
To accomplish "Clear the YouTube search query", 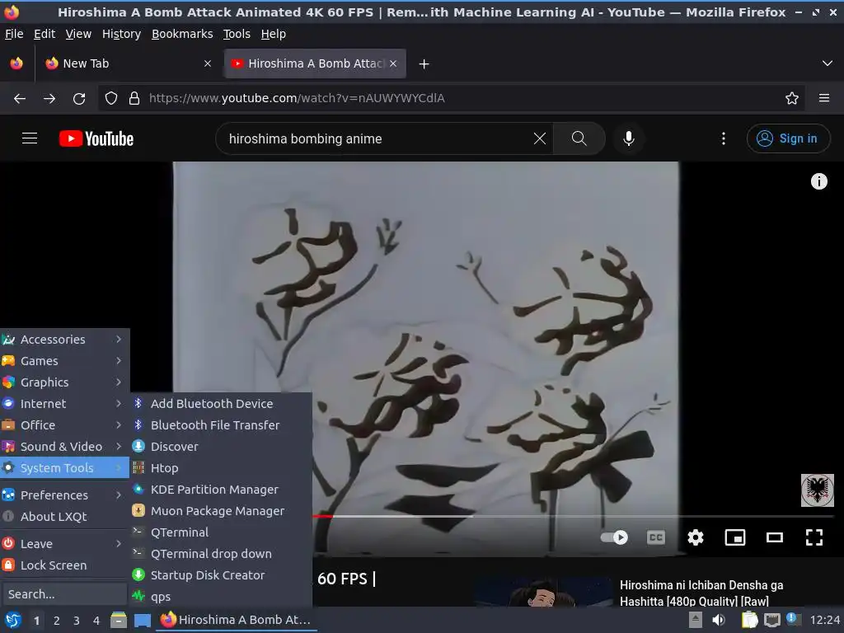I will (x=539, y=138).
